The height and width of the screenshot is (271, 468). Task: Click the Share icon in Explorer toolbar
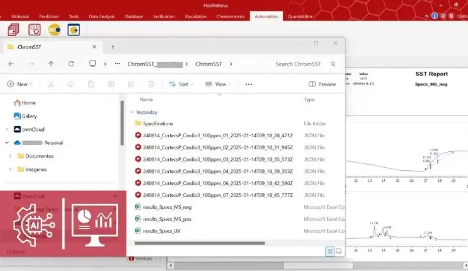[131, 84]
